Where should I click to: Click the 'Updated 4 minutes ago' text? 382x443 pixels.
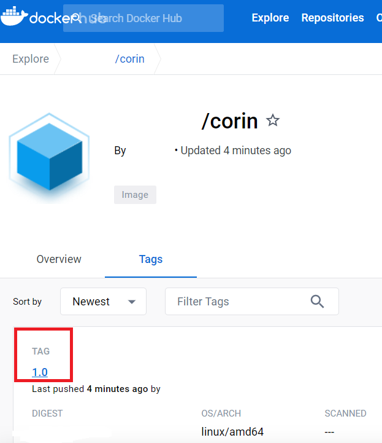click(x=235, y=151)
